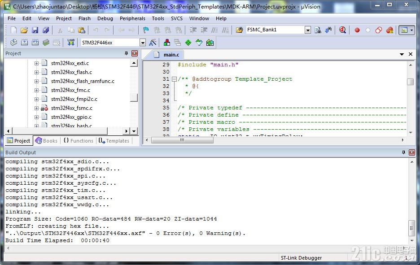Open Options for Target with the magic wand icon
The height and width of the screenshot is (265, 420).
pos(153,42)
